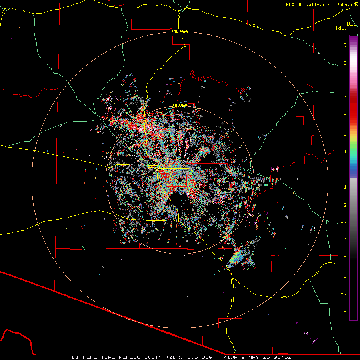Image resolution: width=360 pixels, height=360 pixels.
Task: Click the -3 value on the color scale
Action: (344, 222)
